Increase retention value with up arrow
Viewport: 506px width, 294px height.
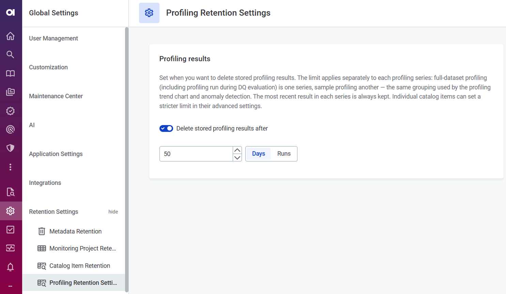tap(237, 150)
